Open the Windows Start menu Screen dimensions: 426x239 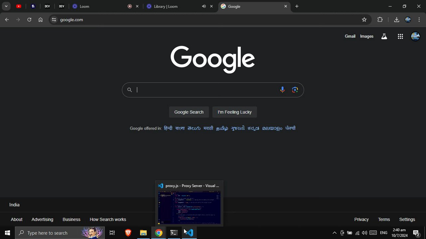pos(7,233)
